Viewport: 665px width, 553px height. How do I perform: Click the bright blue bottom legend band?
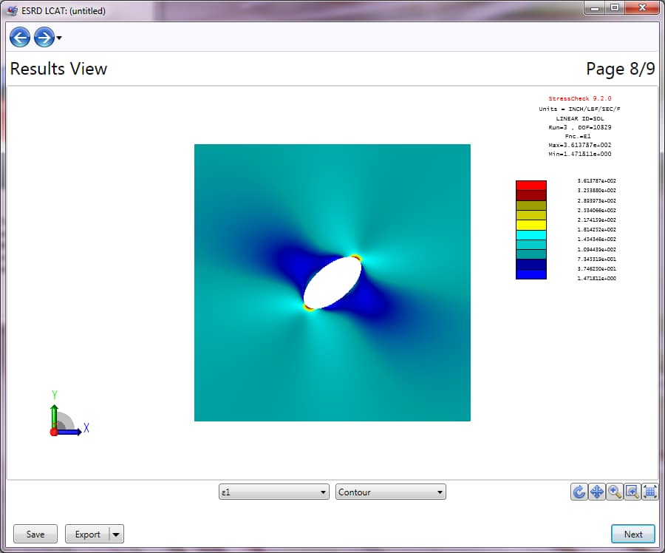(x=531, y=274)
